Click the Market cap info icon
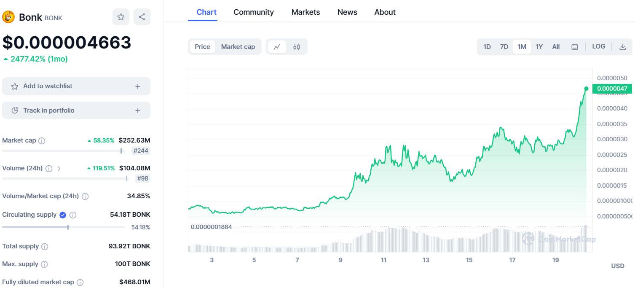 coord(42,141)
